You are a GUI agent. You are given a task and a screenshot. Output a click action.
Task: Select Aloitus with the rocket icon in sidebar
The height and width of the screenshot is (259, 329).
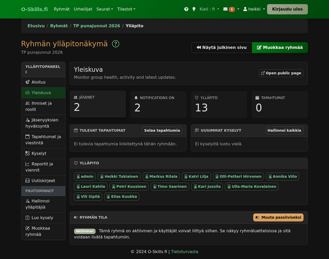pos(38,82)
